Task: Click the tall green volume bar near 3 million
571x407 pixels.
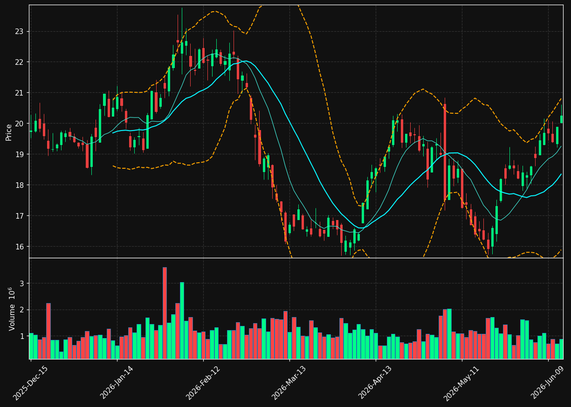Action: (182, 320)
